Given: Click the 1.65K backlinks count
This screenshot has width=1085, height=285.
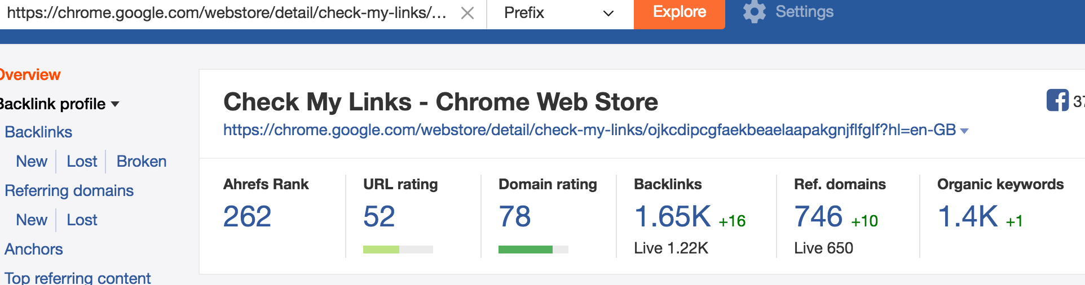Looking at the screenshot, I should (672, 217).
